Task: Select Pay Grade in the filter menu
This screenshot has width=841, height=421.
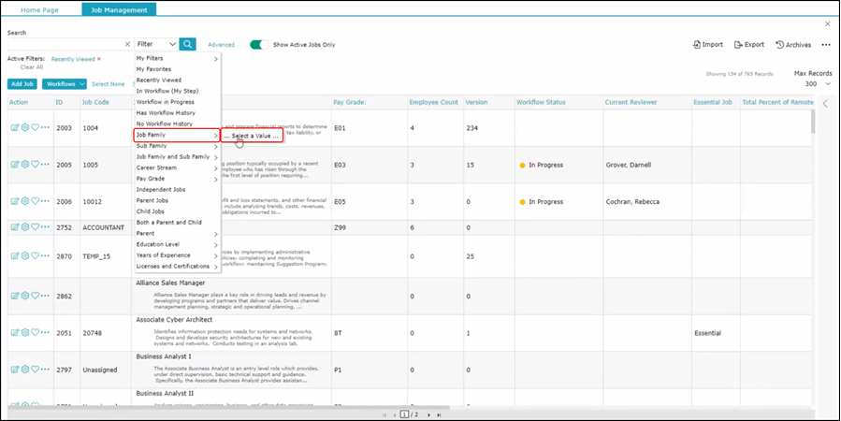Action: click(152, 178)
